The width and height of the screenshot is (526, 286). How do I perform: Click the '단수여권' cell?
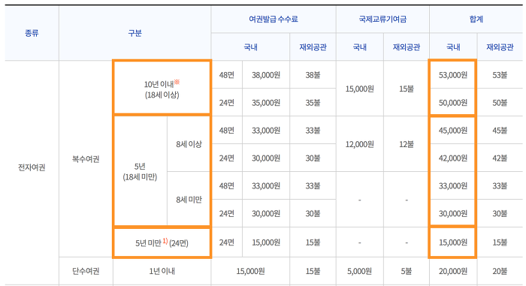click(x=86, y=271)
